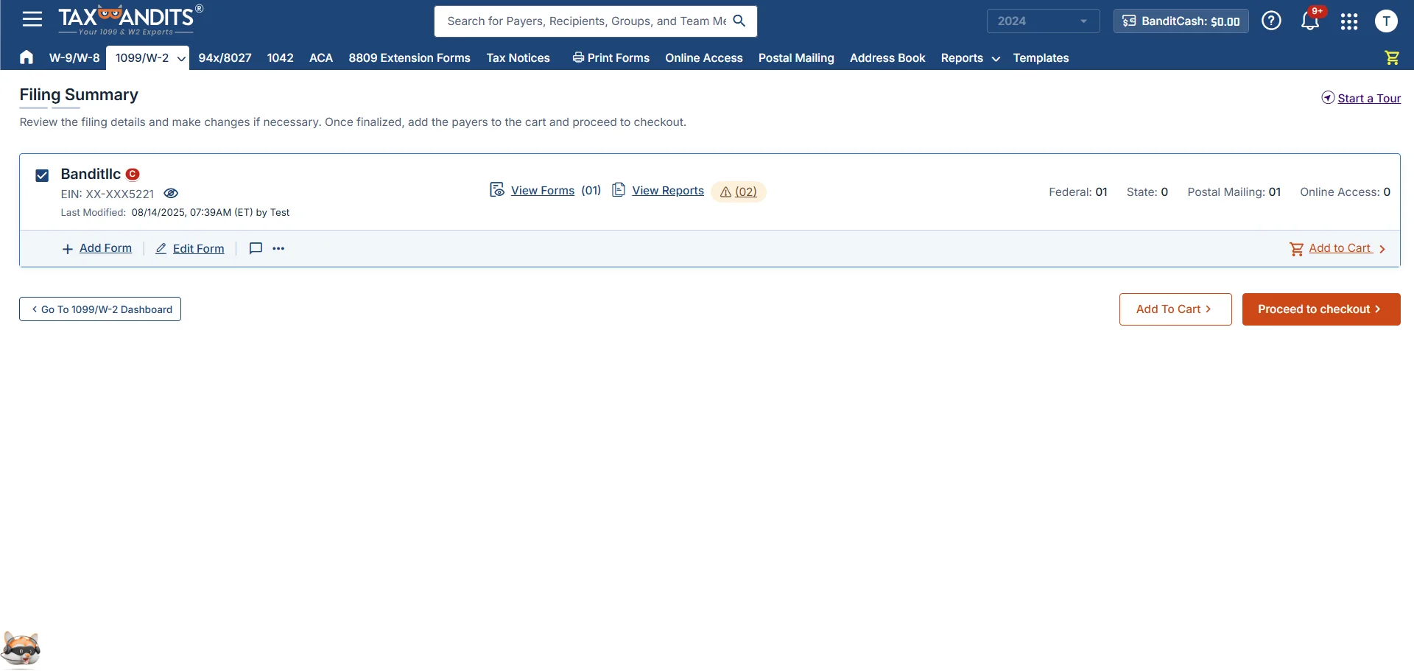The width and height of the screenshot is (1414, 671).
Task: Click the Add to Cart link in Banditllc row
Action: click(x=1340, y=248)
